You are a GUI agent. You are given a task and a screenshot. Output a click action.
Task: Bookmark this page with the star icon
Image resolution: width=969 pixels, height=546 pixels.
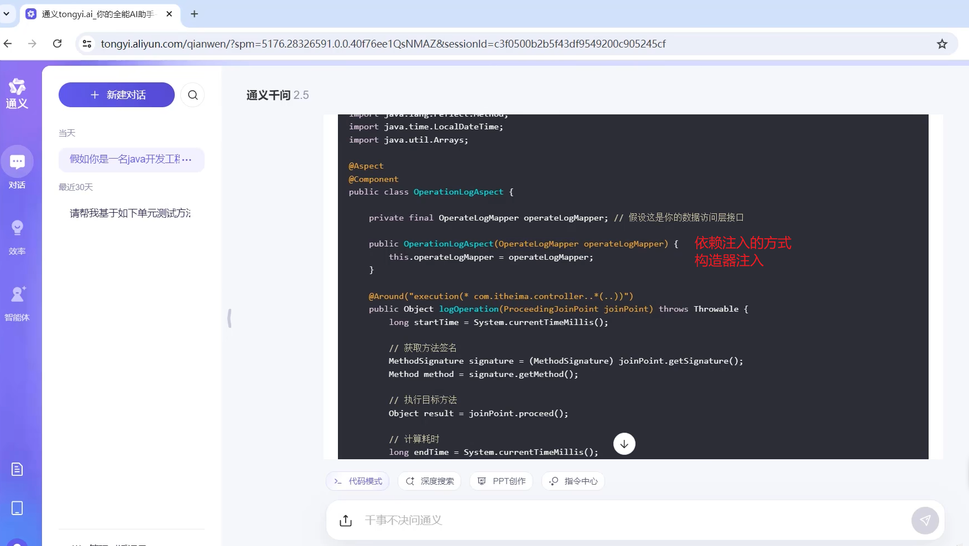coord(942,44)
